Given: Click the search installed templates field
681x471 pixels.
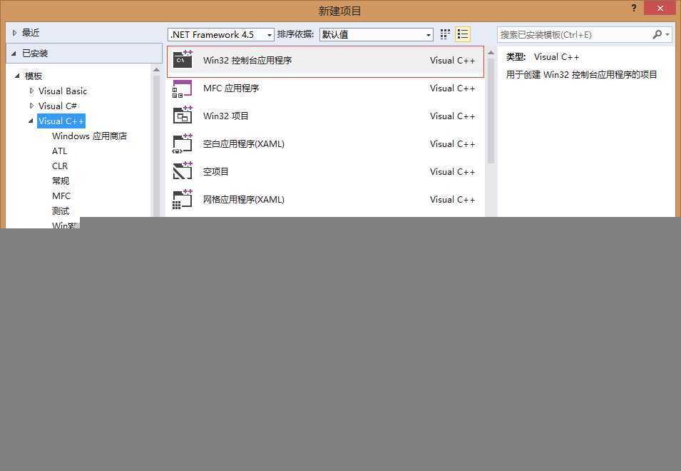Looking at the screenshot, I should [574, 34].
